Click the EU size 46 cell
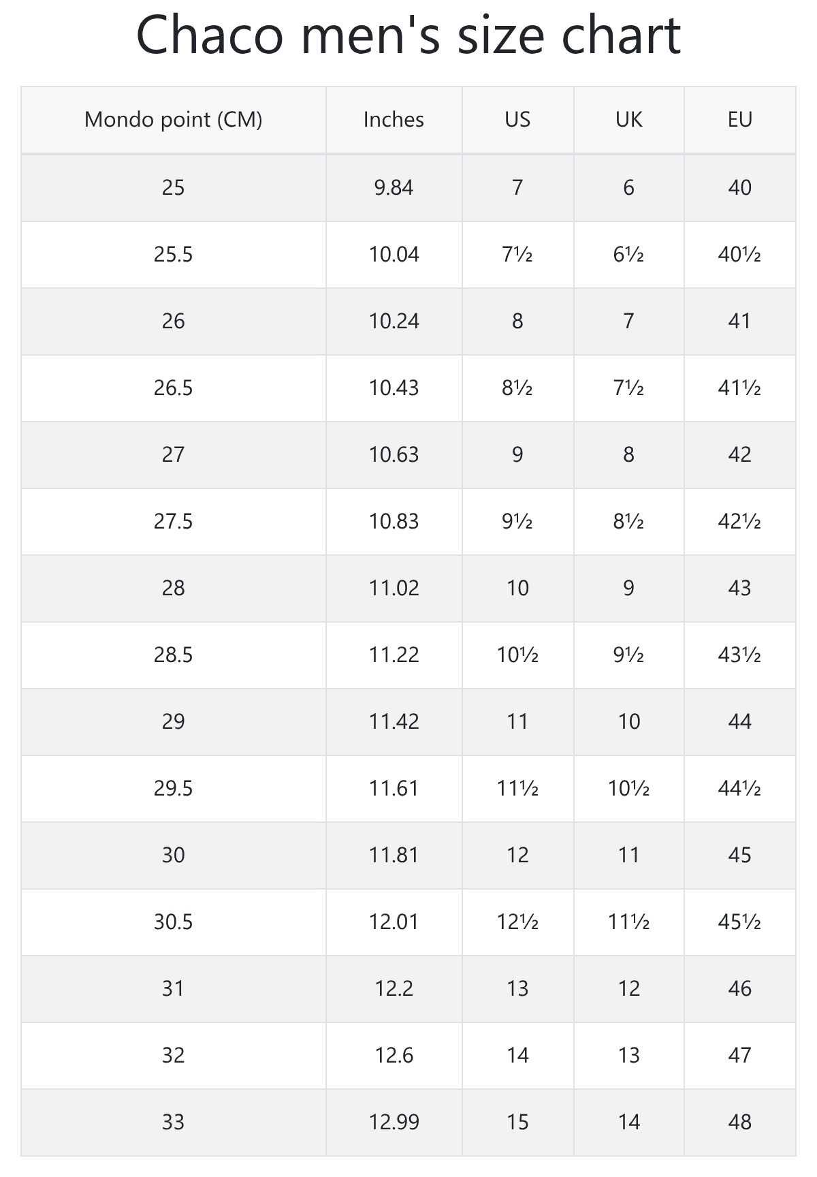This screenshot has width=817, height=1177. (739, 989)
